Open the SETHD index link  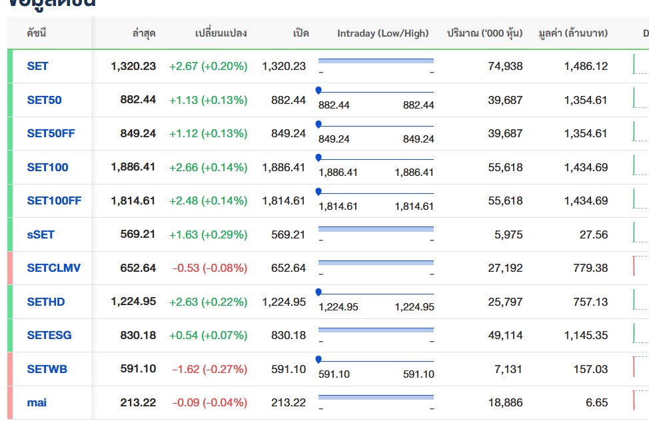46,302
